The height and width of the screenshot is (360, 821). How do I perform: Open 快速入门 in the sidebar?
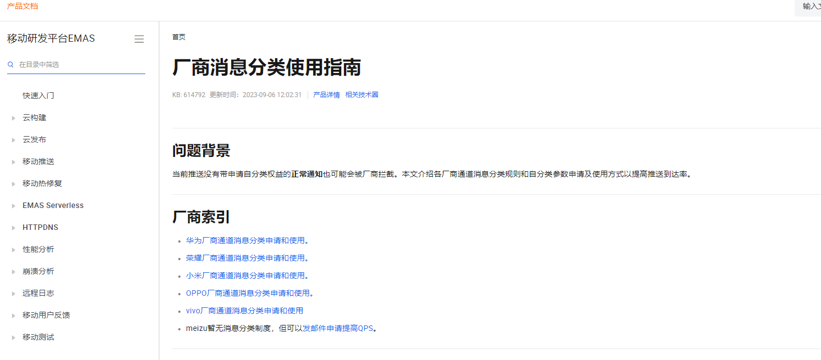pos(39,95)
